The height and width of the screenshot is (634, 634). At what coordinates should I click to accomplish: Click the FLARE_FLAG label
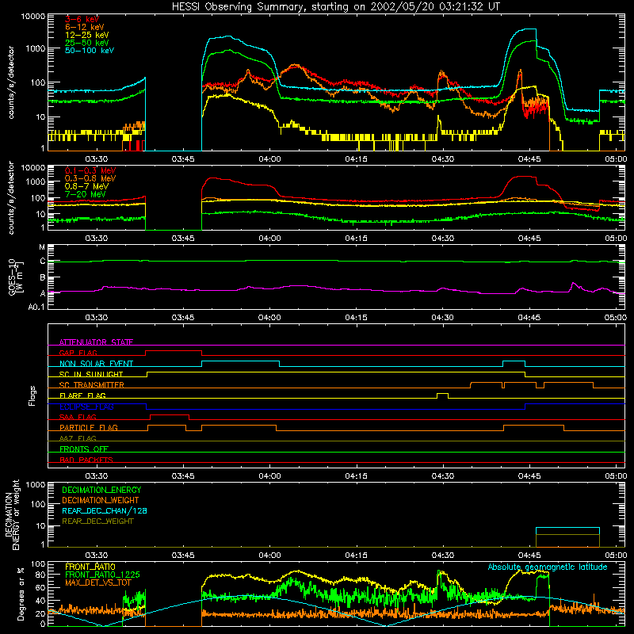tap(82, 395)
